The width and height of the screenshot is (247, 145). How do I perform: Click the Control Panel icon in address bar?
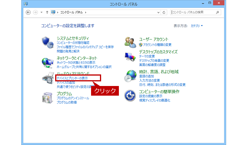(53, 12)
